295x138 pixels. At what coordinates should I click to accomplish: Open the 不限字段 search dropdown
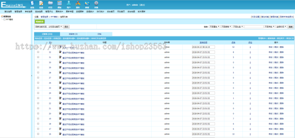tap(270, 27)
